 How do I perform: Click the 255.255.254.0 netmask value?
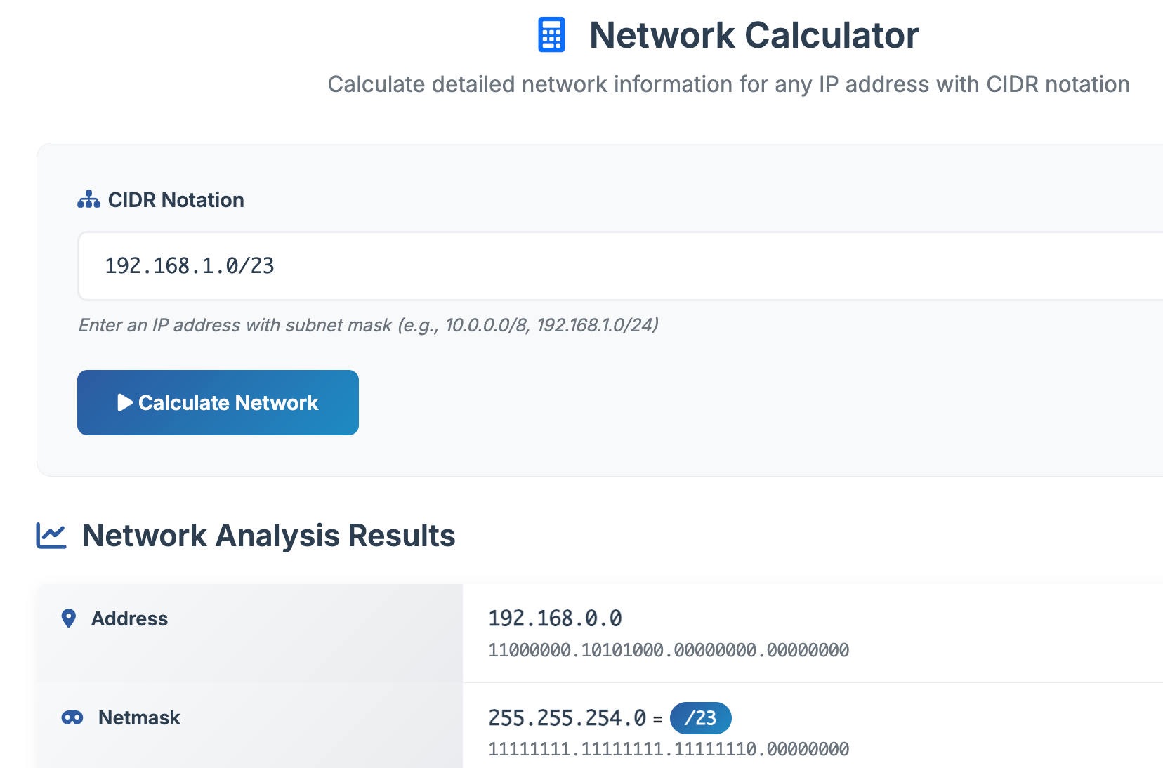tap(567, 718)
